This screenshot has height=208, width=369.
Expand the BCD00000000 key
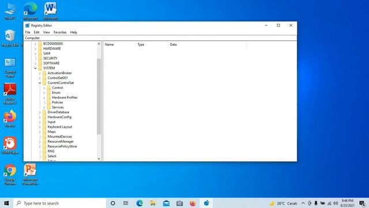[35, 44]
